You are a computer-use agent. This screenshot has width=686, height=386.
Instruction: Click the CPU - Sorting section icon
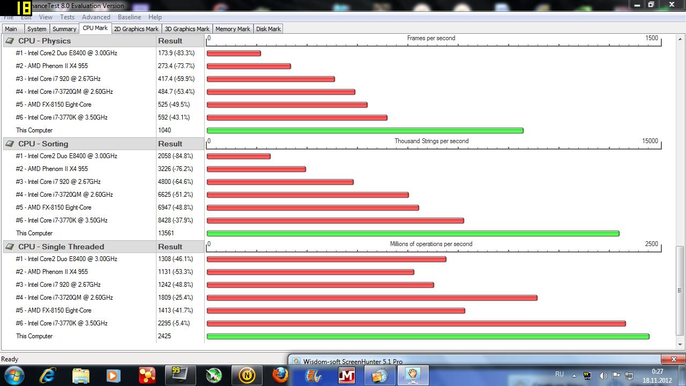(x=10, y=144)
